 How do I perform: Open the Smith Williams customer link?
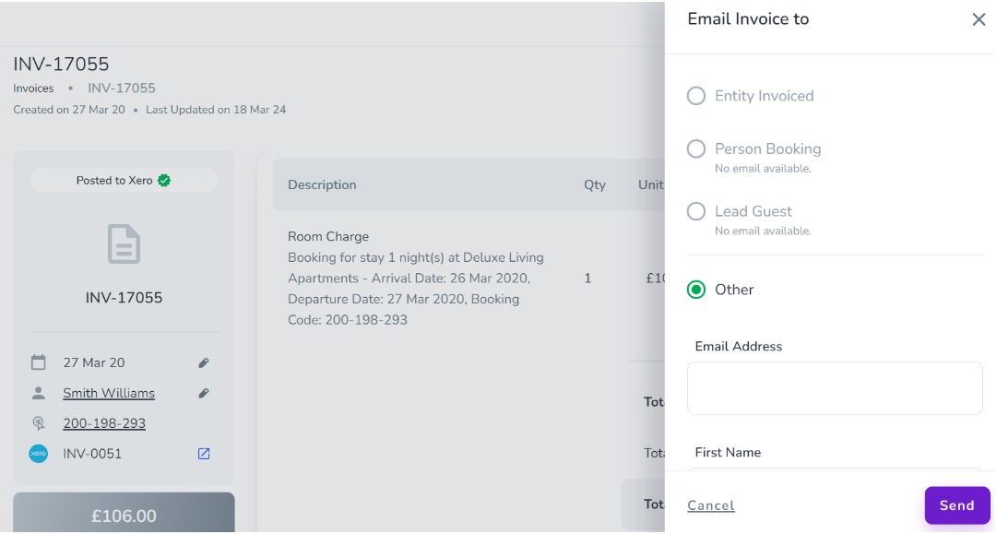click(109, 394)
